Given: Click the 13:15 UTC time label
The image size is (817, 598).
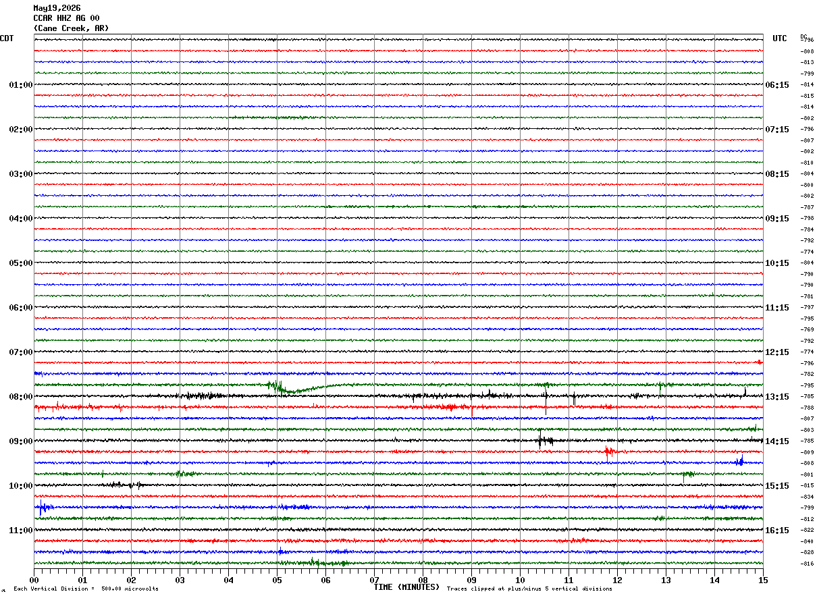Looking at the screenshot, I should (776, 397).
